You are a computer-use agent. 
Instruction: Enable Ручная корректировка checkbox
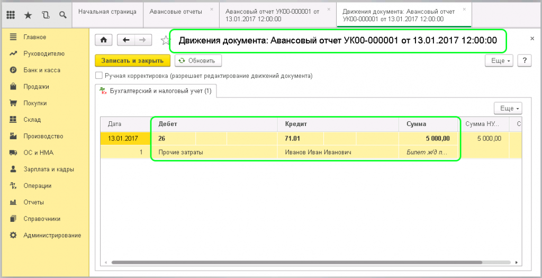99,75
